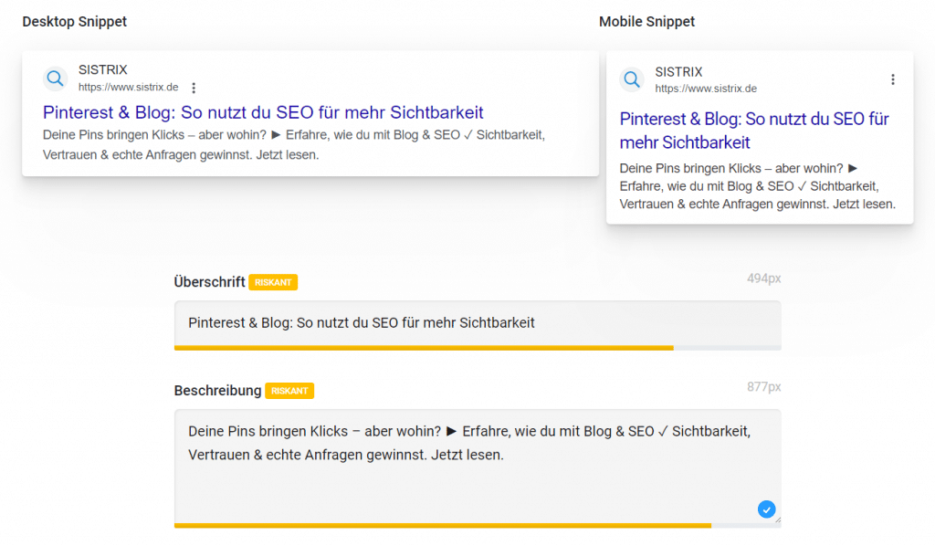Click the SISTRIX site name in desktop snippet
Screen dimensions: 935x546
tap(103, 70)
